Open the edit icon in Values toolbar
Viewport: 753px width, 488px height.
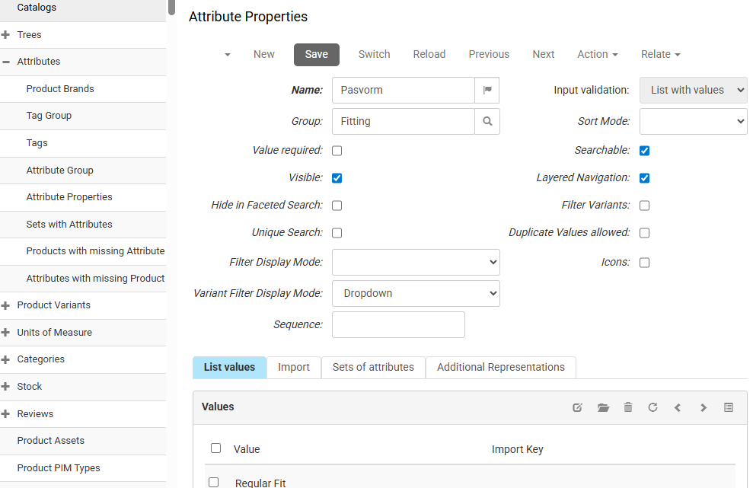click(577, 407)
